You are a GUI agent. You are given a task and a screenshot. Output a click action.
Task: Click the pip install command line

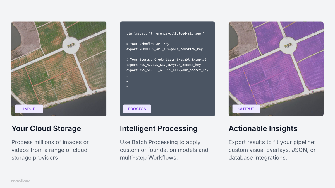[165, 33]
